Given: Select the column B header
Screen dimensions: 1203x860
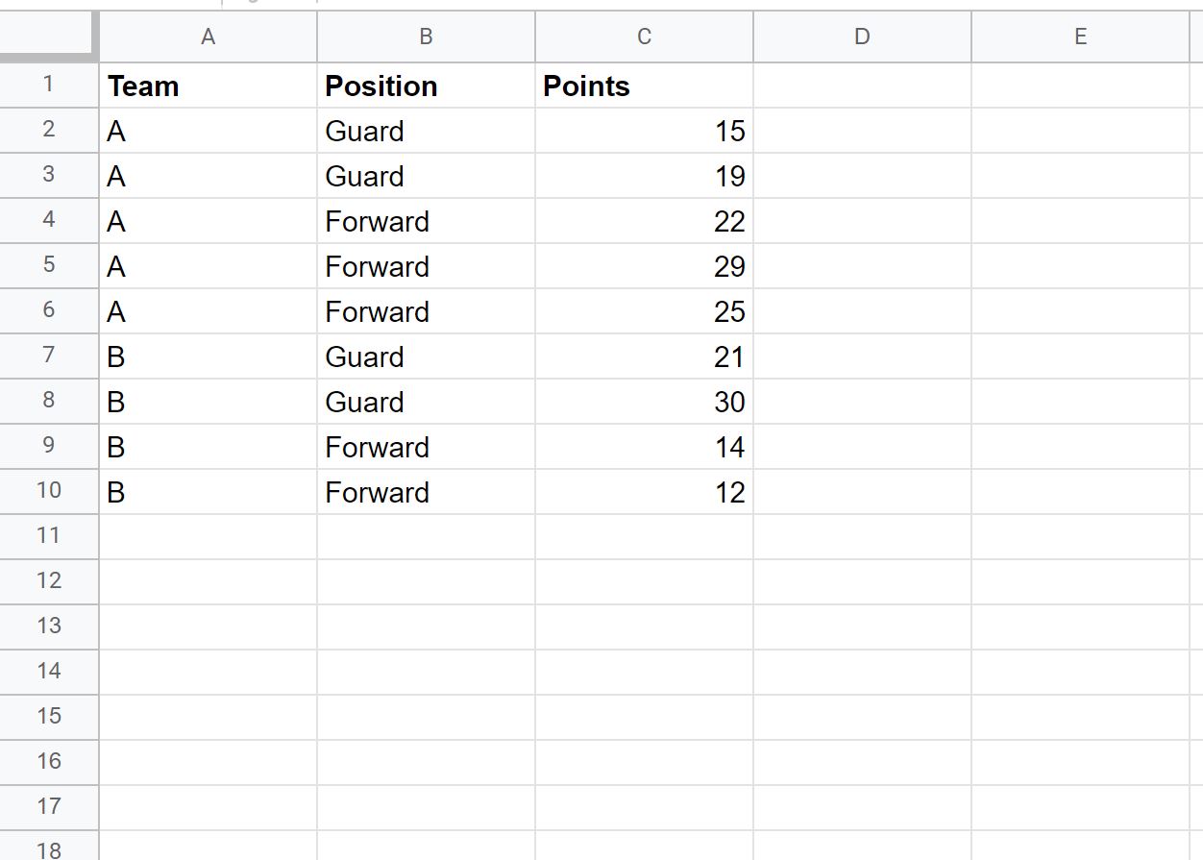Looking at the screenshot, I should 426,37.
